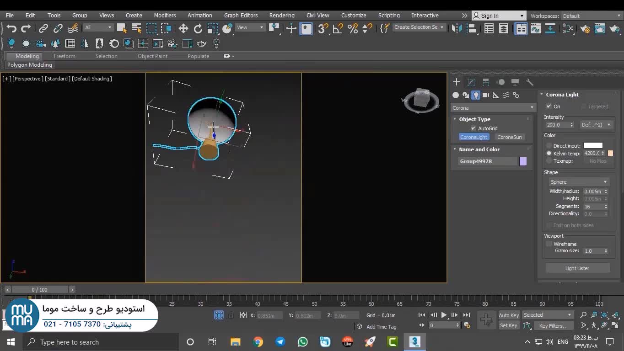
Task: Expand the Sphere shape dropdown
Action: [578, 182]
